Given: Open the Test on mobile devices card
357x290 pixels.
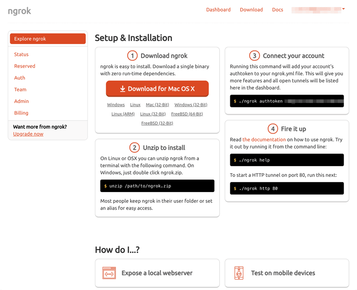Looking at the screenshot, I should (x=287, y=273).
